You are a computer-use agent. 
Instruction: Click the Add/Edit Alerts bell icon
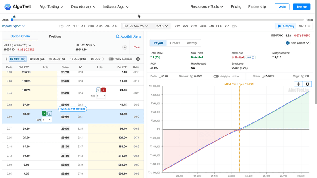[118, 36]
